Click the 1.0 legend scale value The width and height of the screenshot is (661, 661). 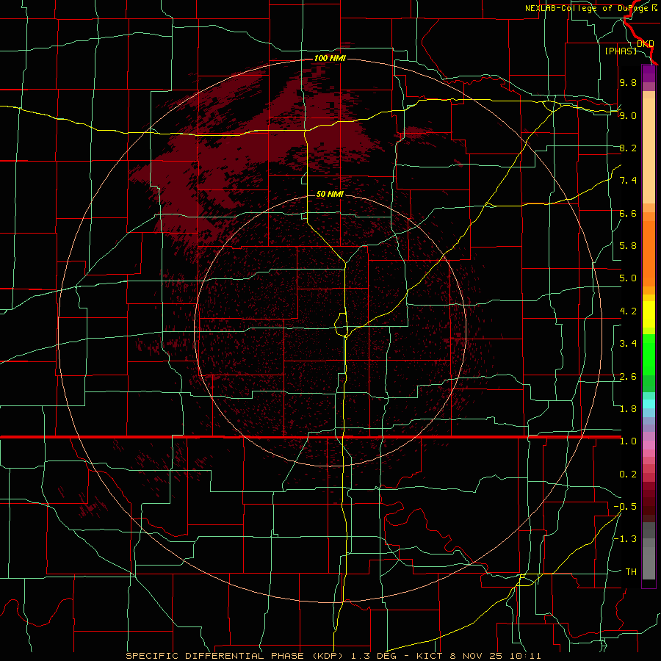pos(628,441)
